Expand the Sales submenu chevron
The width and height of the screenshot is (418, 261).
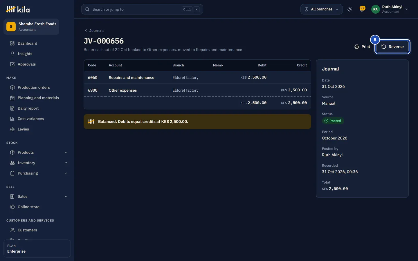pos(66,197)
